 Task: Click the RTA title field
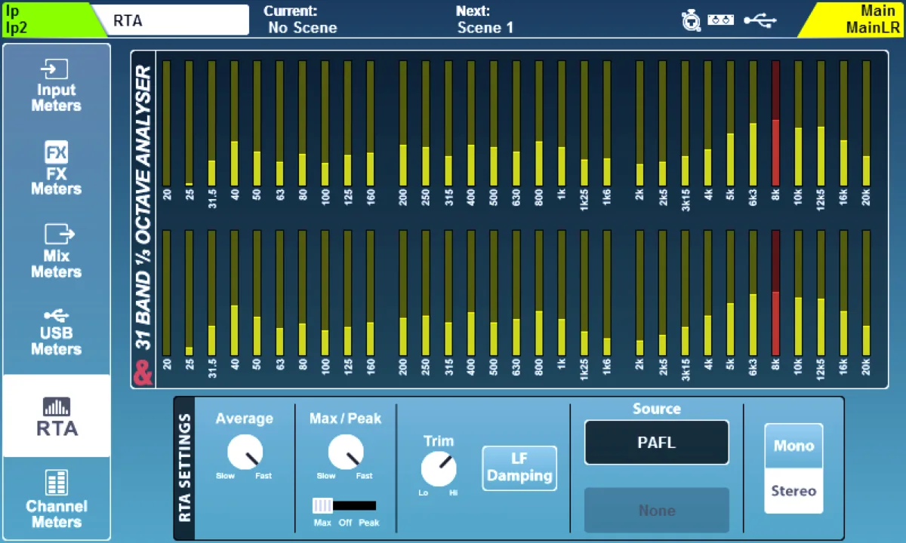click(x=176, y=20)
